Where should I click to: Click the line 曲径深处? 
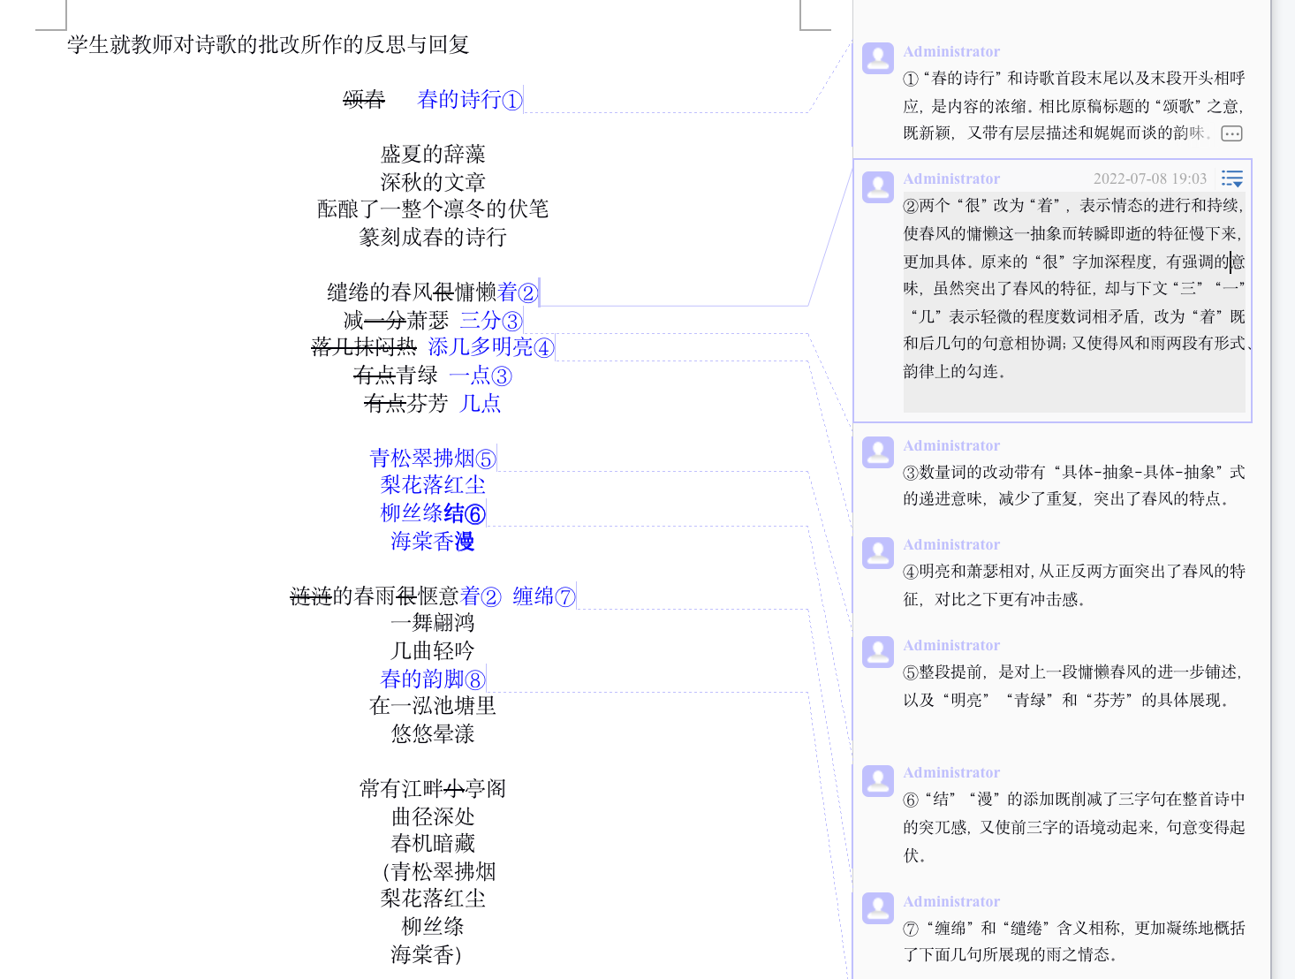433,816
